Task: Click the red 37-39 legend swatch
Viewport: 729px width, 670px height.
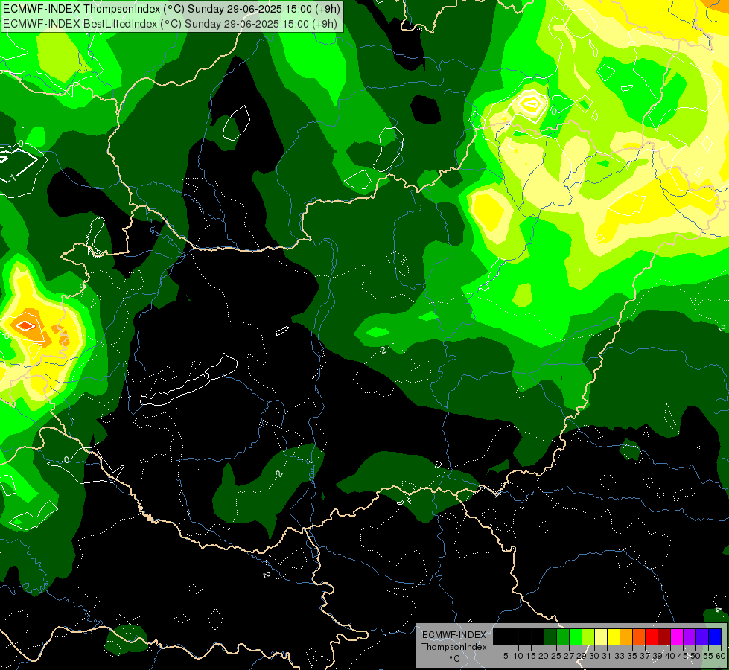Action: 652,636
